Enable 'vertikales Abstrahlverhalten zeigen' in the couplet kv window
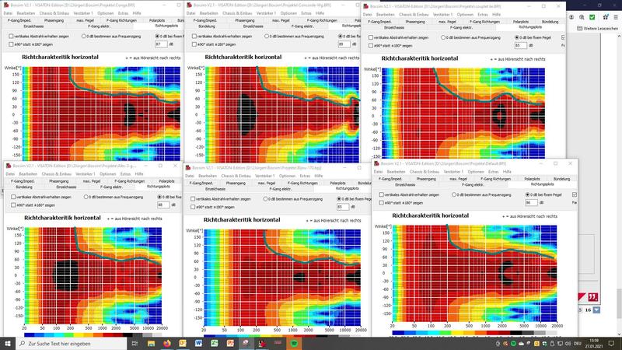Viewport: 622px width, 350px height. tap(371, 37)
